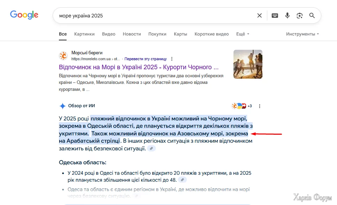This screenshot has width=337, height=205.
Task: Open the moreleto.com.ua URL breadcrumb
Action: (95, 59)
